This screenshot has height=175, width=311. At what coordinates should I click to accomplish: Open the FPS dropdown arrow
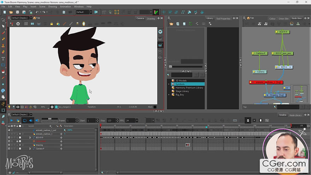click(x=137, y=121)
